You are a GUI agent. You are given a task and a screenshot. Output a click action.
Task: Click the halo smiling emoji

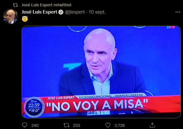tap(25, 19)
